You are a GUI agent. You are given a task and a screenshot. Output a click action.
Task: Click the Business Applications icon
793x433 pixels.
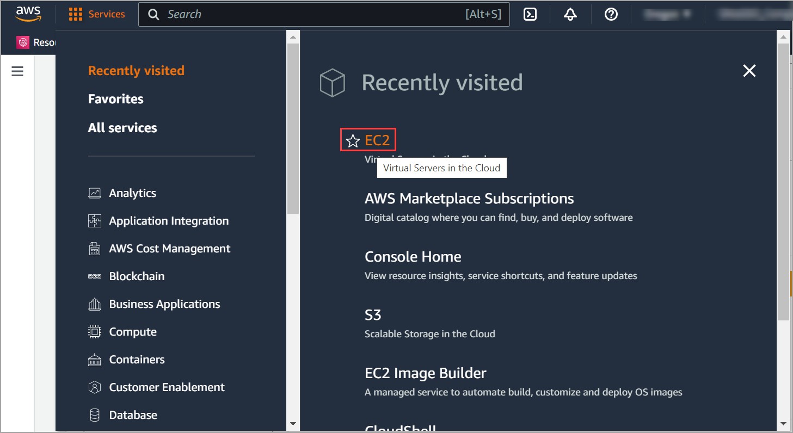pyautogui.click(x=95, y=304)
